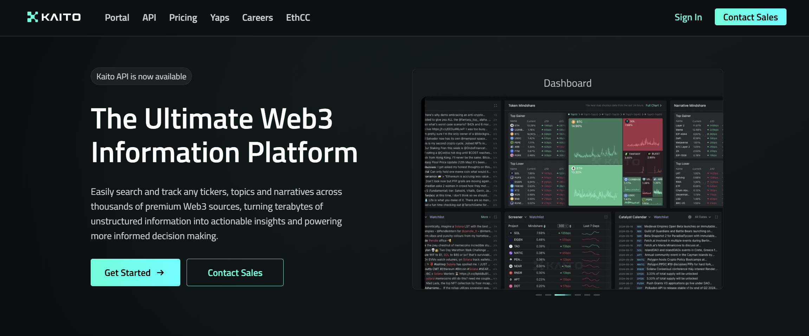Open the EthCC nav link
This screenshot has width=809, height=336.
[x=298, y=18]
